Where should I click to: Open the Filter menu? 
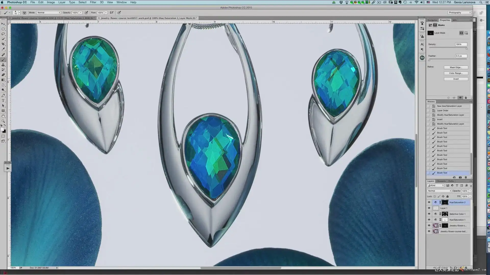pyautogui.click(x=93, y=2)
